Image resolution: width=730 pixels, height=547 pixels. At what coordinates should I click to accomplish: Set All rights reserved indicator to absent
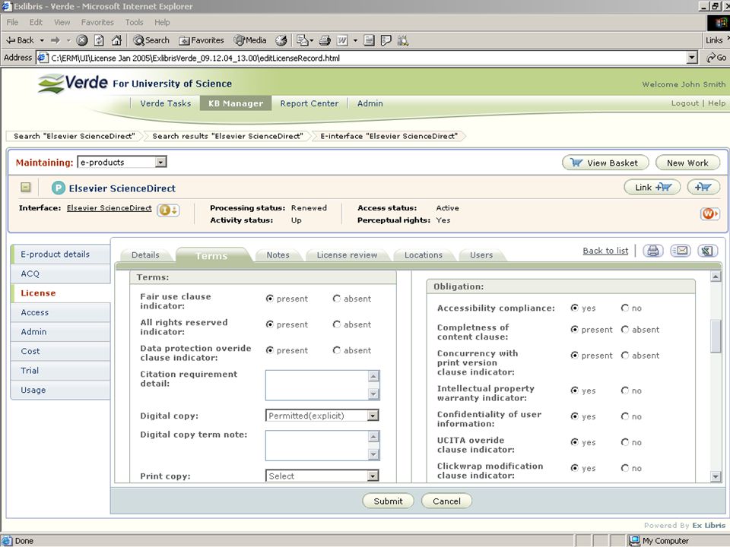pos(337,324)
